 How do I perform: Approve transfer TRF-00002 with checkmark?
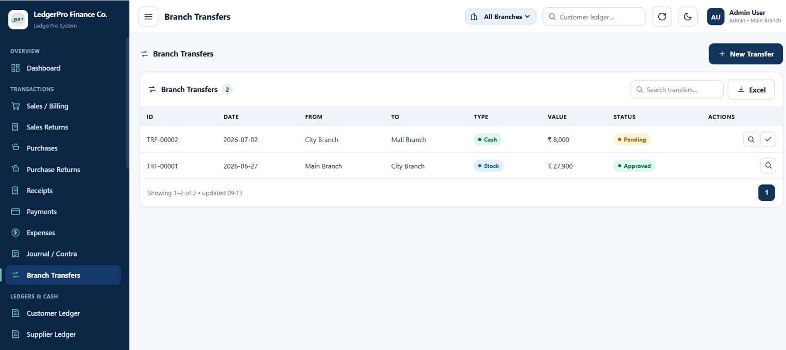[768, 139]
